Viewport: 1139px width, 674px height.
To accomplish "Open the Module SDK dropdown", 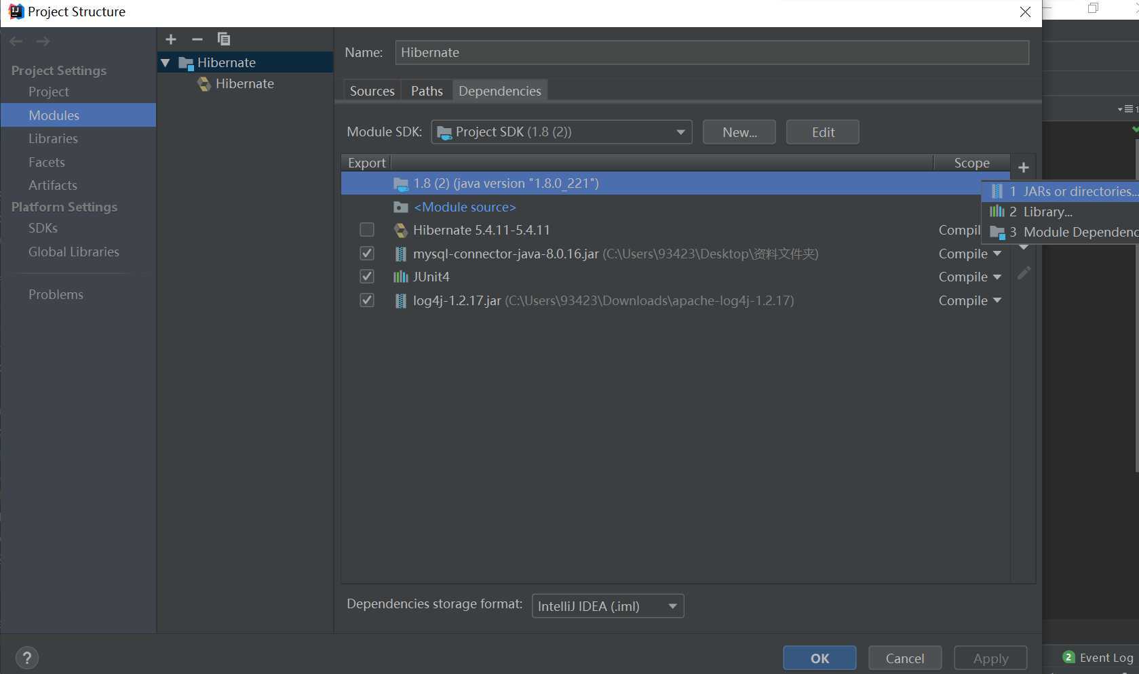I will click(562, 132).
